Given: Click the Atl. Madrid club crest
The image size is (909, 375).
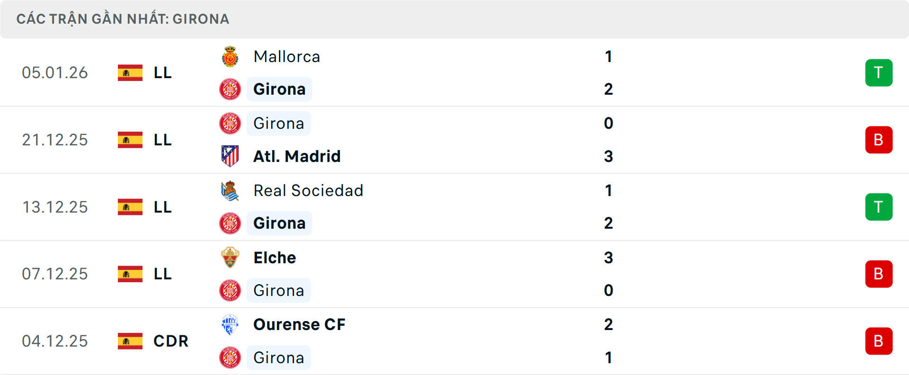Looking at the screenshot, I should [x=231, y=156].
